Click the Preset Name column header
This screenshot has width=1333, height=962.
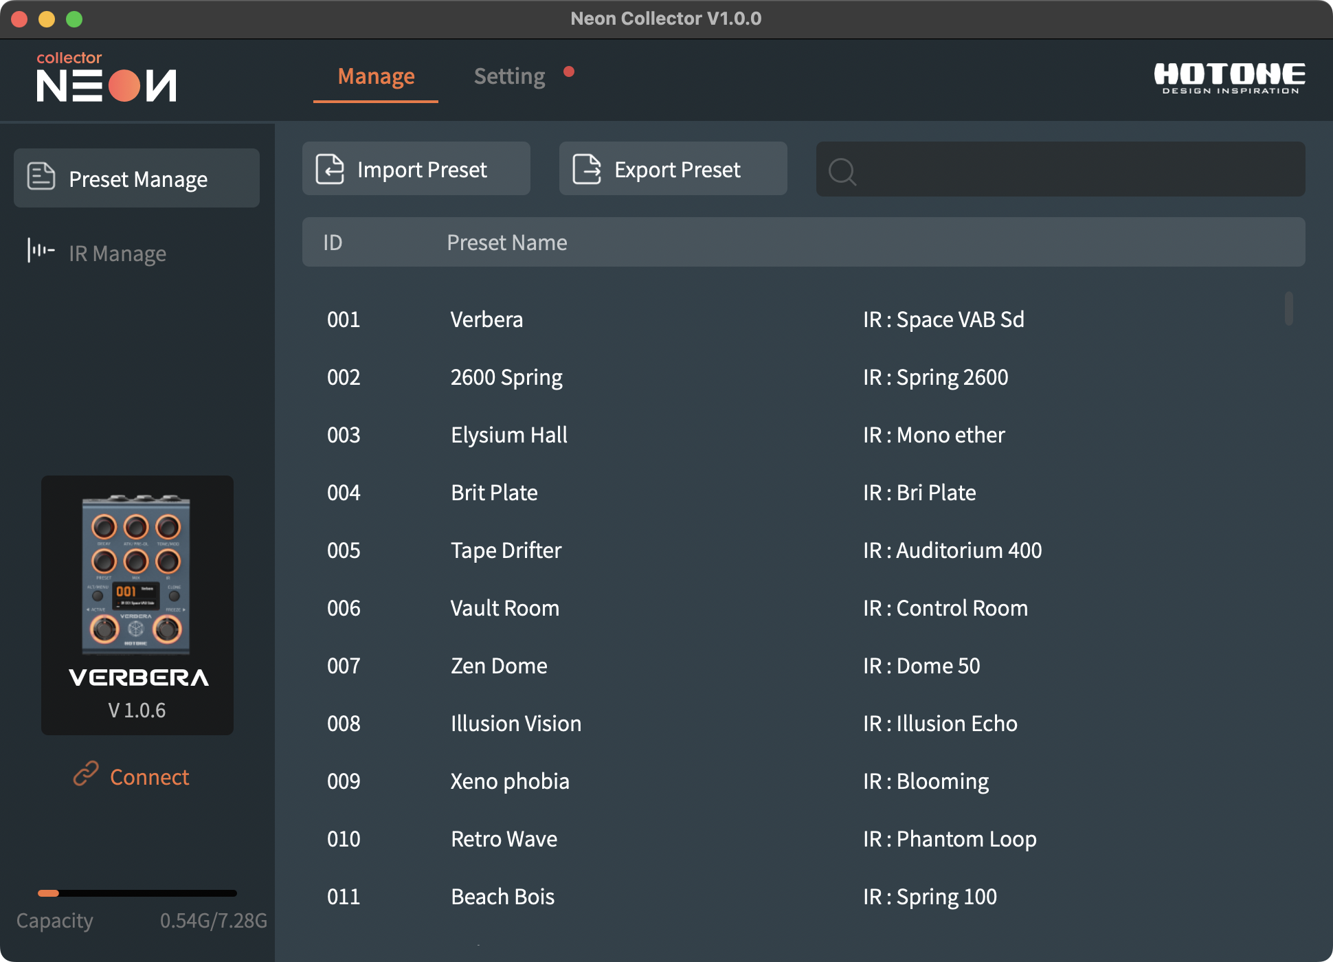(507, 243)
